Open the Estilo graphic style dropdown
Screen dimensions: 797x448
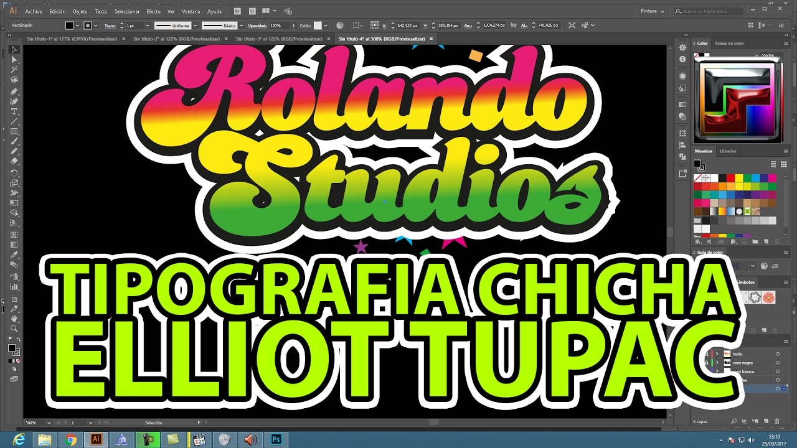pos(326,26)
